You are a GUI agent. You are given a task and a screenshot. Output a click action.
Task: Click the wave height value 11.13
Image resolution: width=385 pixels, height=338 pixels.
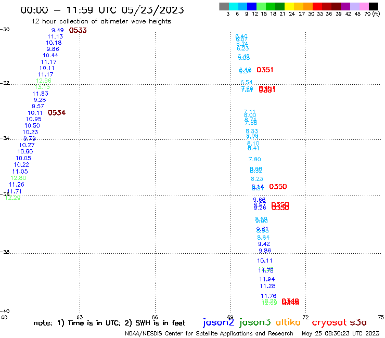click(55, 36)
